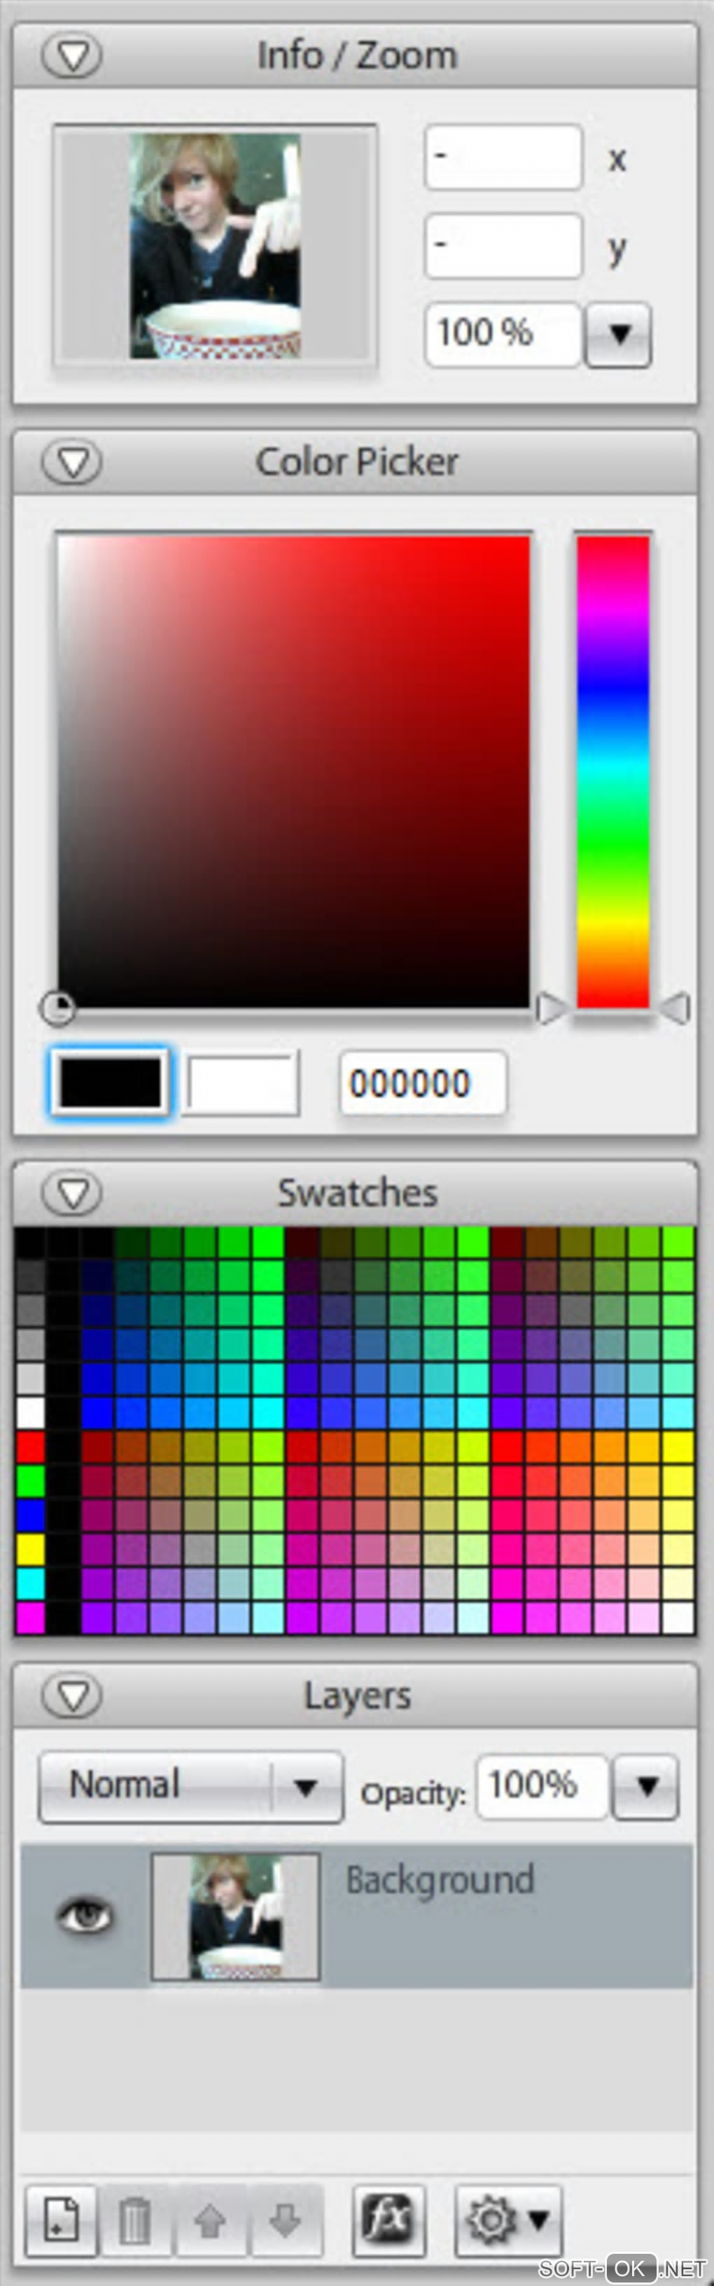This screenshot has height=2286, width=714.
Task: Move layer up with arrow icon
Action: coord(210,2220)
